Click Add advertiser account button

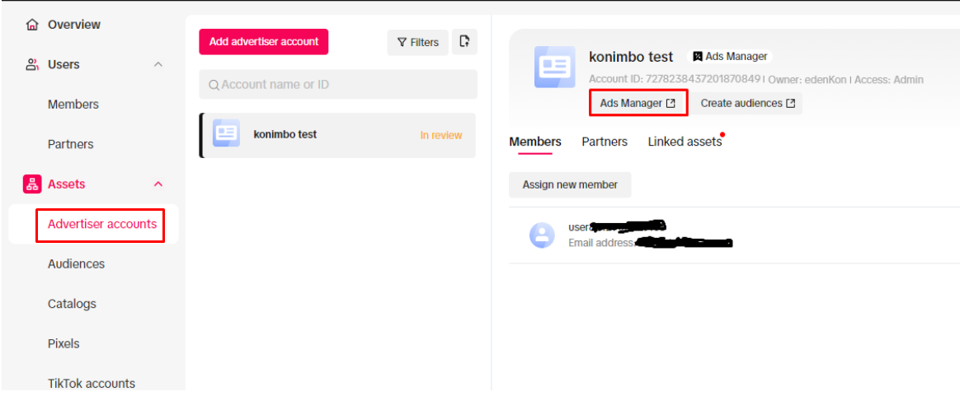(264, 41)
